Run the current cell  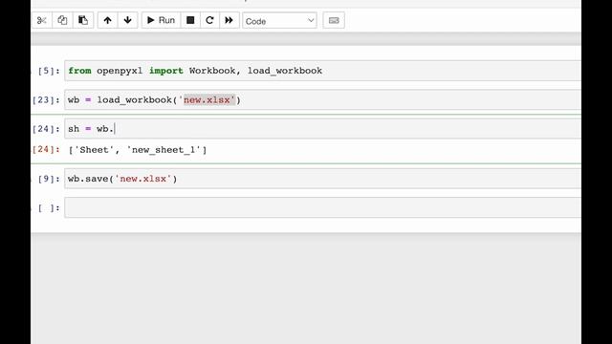coord(161,20)
